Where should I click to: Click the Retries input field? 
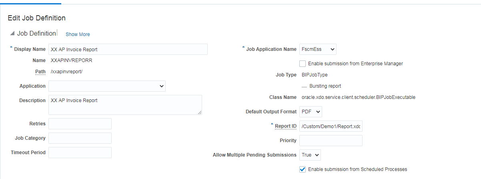80,124
